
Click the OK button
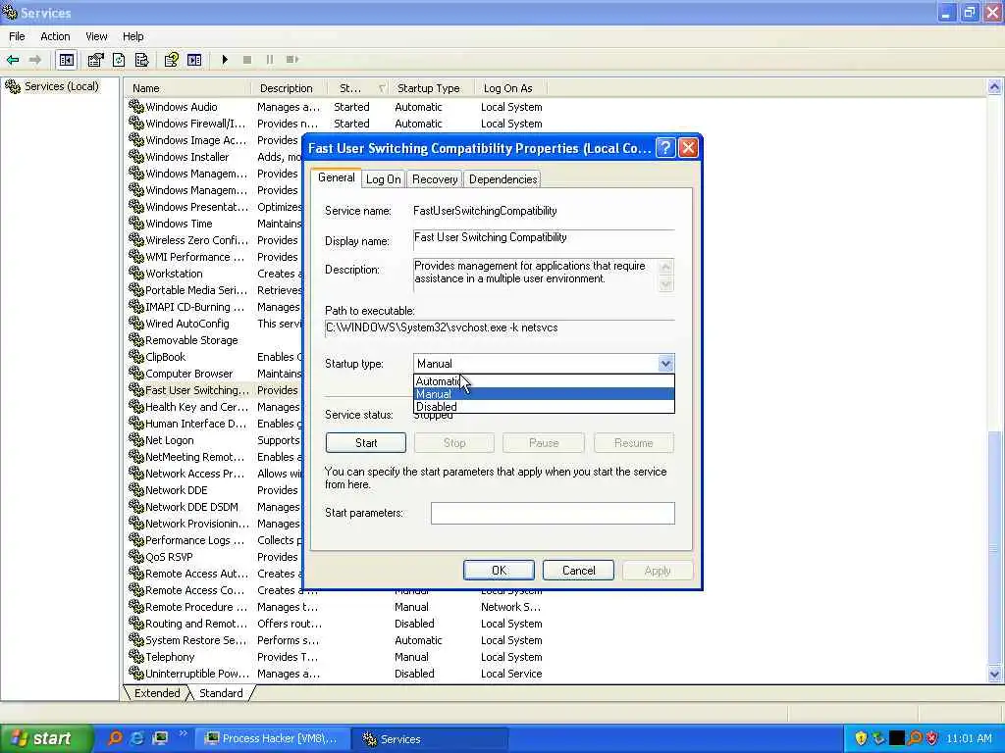[499, 571]
